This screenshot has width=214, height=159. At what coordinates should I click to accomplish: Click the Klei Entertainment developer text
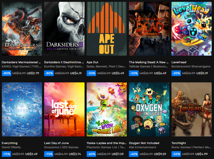(143, 147)
